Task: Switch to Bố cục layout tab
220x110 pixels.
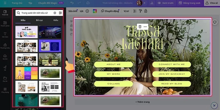Action: click(39, 20)
